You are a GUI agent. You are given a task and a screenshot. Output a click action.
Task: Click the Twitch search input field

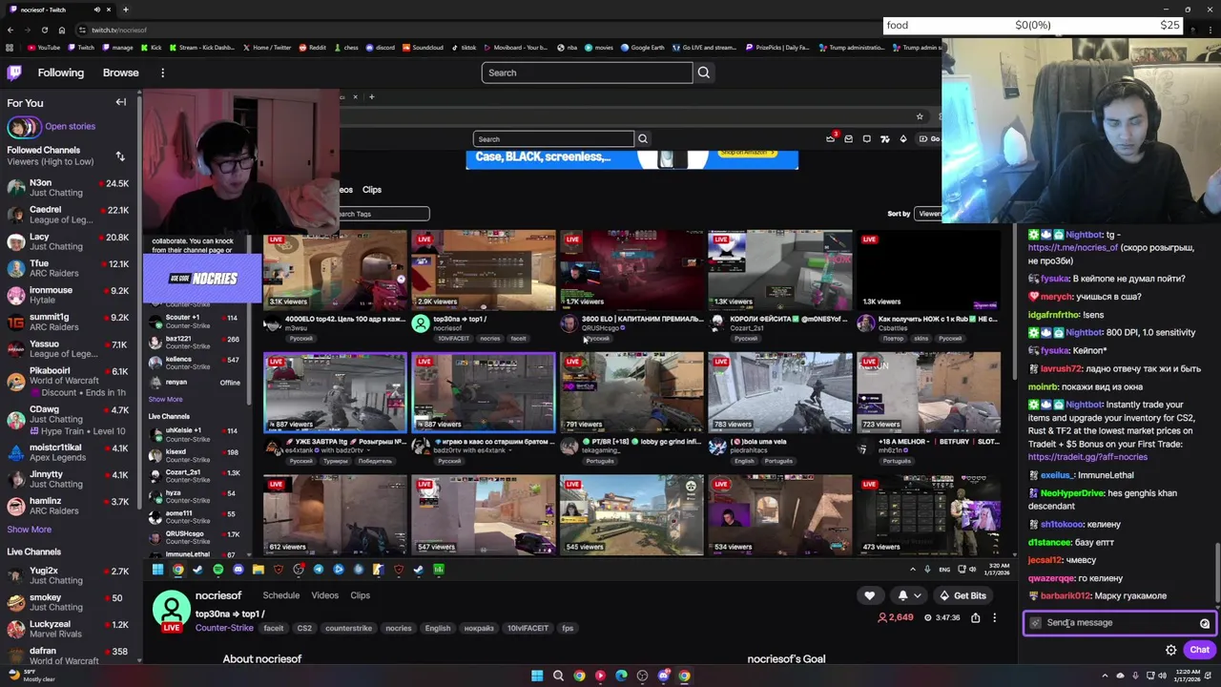click(x=587, y=73)
